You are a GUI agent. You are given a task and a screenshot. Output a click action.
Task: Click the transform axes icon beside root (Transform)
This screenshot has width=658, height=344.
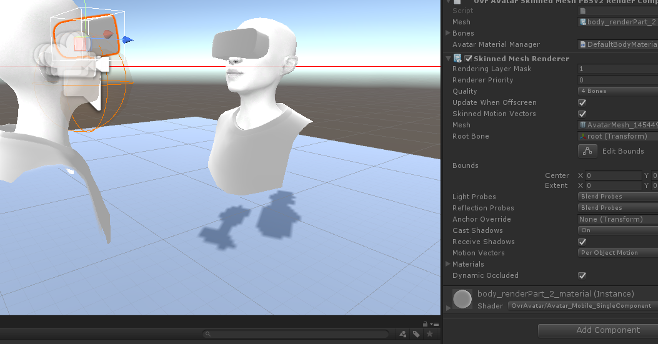pyautogui.click(x=583, y=136)
